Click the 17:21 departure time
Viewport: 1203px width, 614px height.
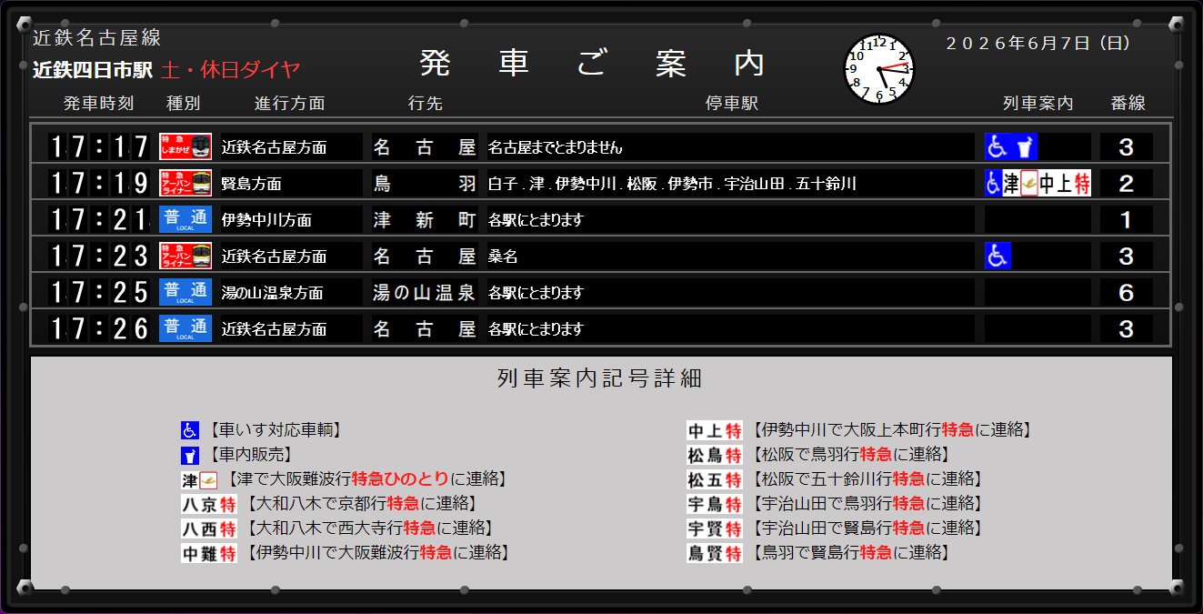[x=98, y=219]
